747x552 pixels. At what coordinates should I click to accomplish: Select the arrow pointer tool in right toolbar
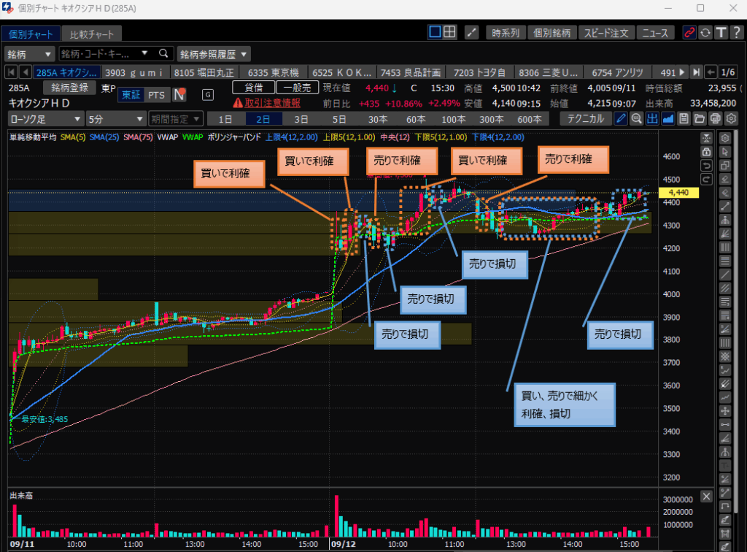(x=725, y=151)
